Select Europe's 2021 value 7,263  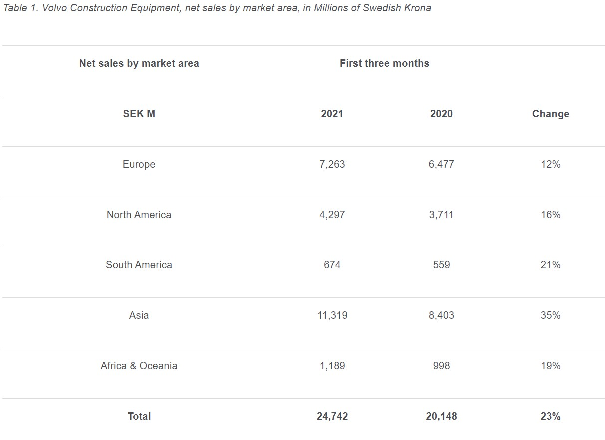point(332,164)
